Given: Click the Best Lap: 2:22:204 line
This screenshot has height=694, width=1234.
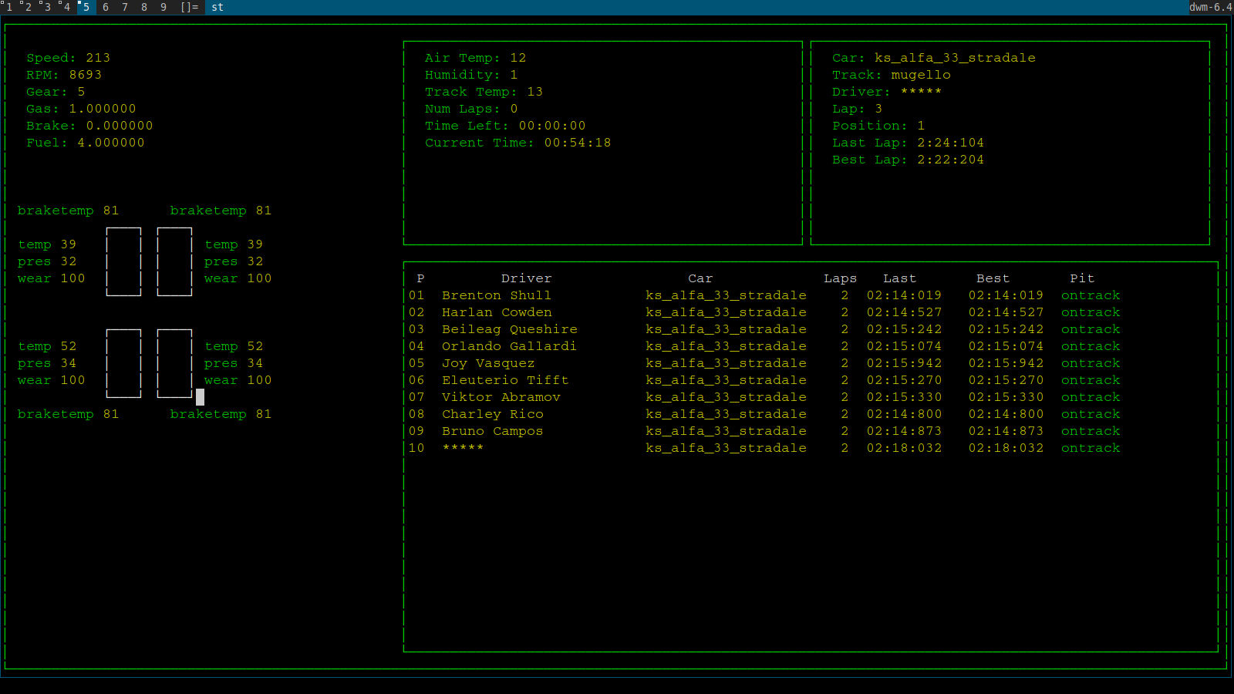Looking at the screenshot, I should pyautogui.click(x=908, y=160).
